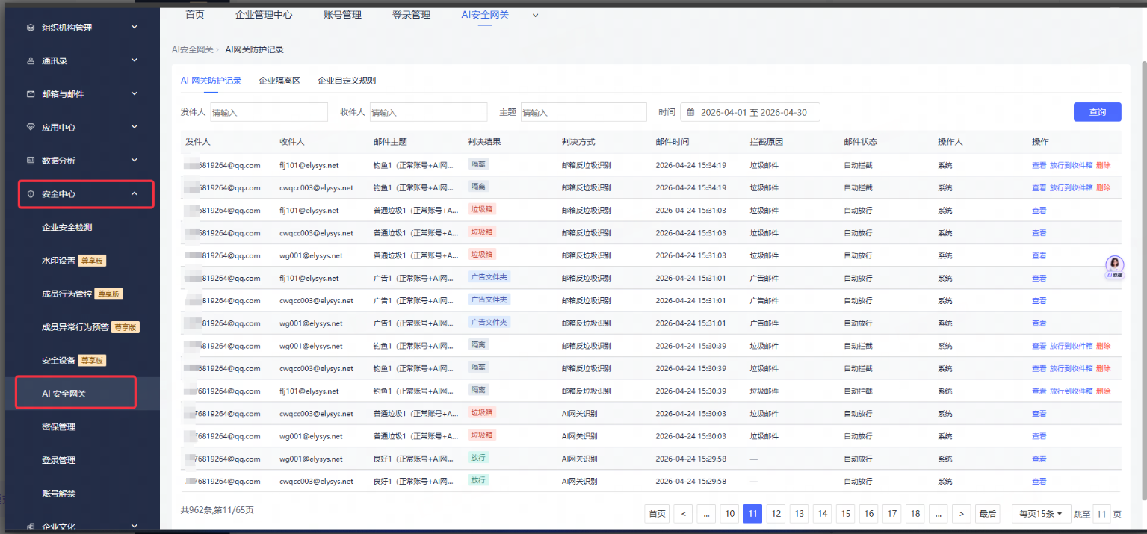This screenshot has width=1147, height=534.
Task: Open the floating AI assistant avatar
Action: click(1116, 267)
